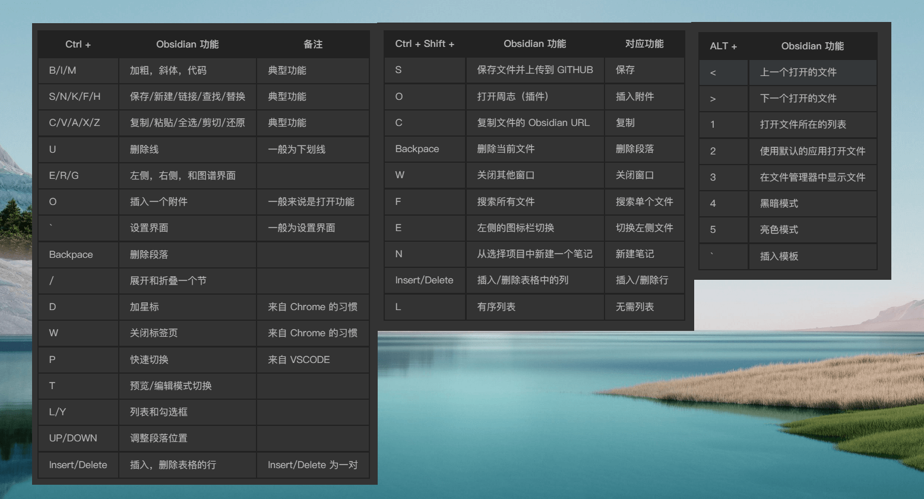924x499 pixels.
Task: Click the "在文件管理器中显示文件" cell
Action: click(812, 178)
